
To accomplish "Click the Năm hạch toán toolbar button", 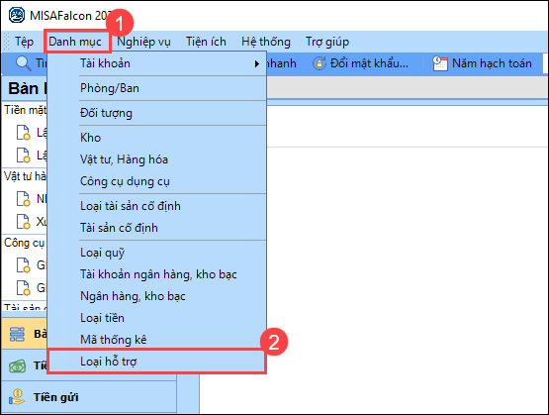I will pos(482,63).
